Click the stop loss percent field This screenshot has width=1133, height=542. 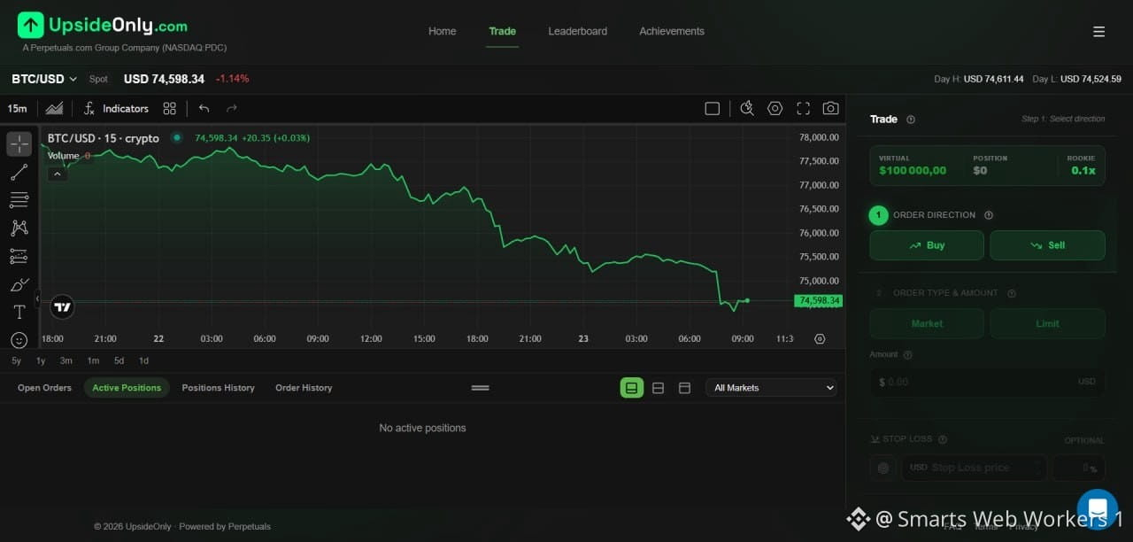click(1078, 468)
